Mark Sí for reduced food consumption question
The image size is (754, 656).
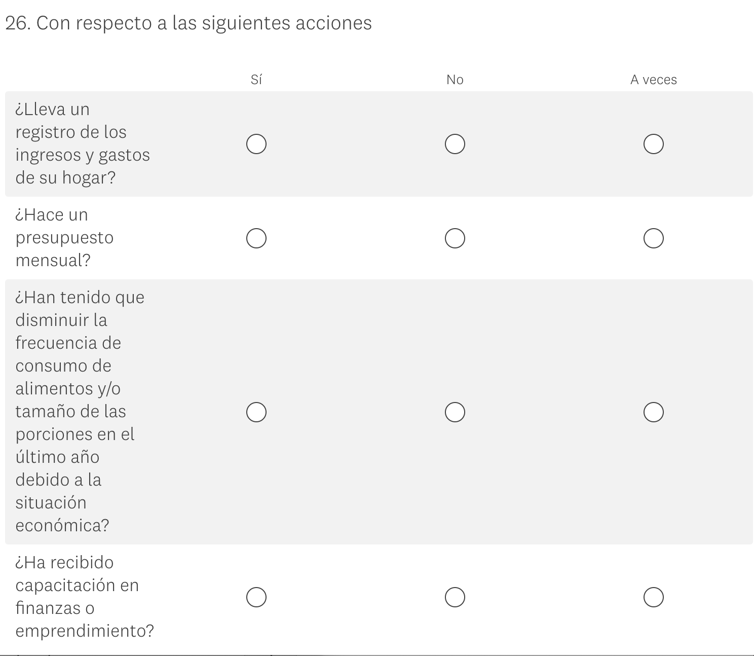click(256, 412)
